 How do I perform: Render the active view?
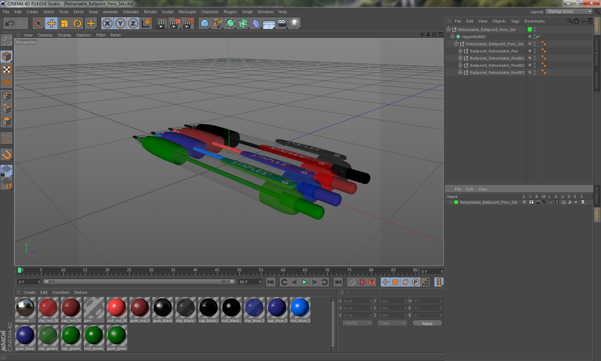[x=162, y=24]
